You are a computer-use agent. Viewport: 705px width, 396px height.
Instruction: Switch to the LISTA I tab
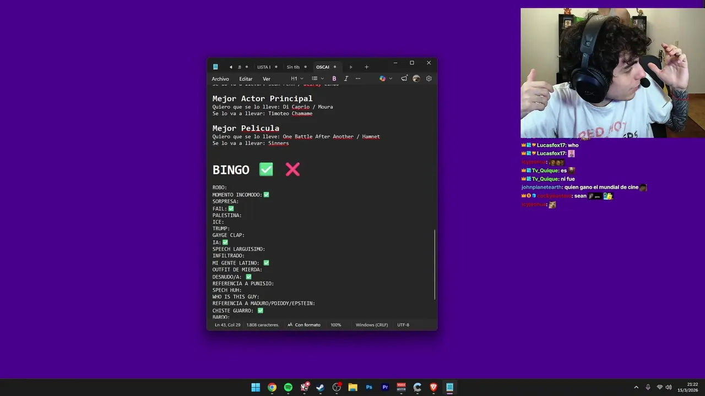click(x=264, y=67)
